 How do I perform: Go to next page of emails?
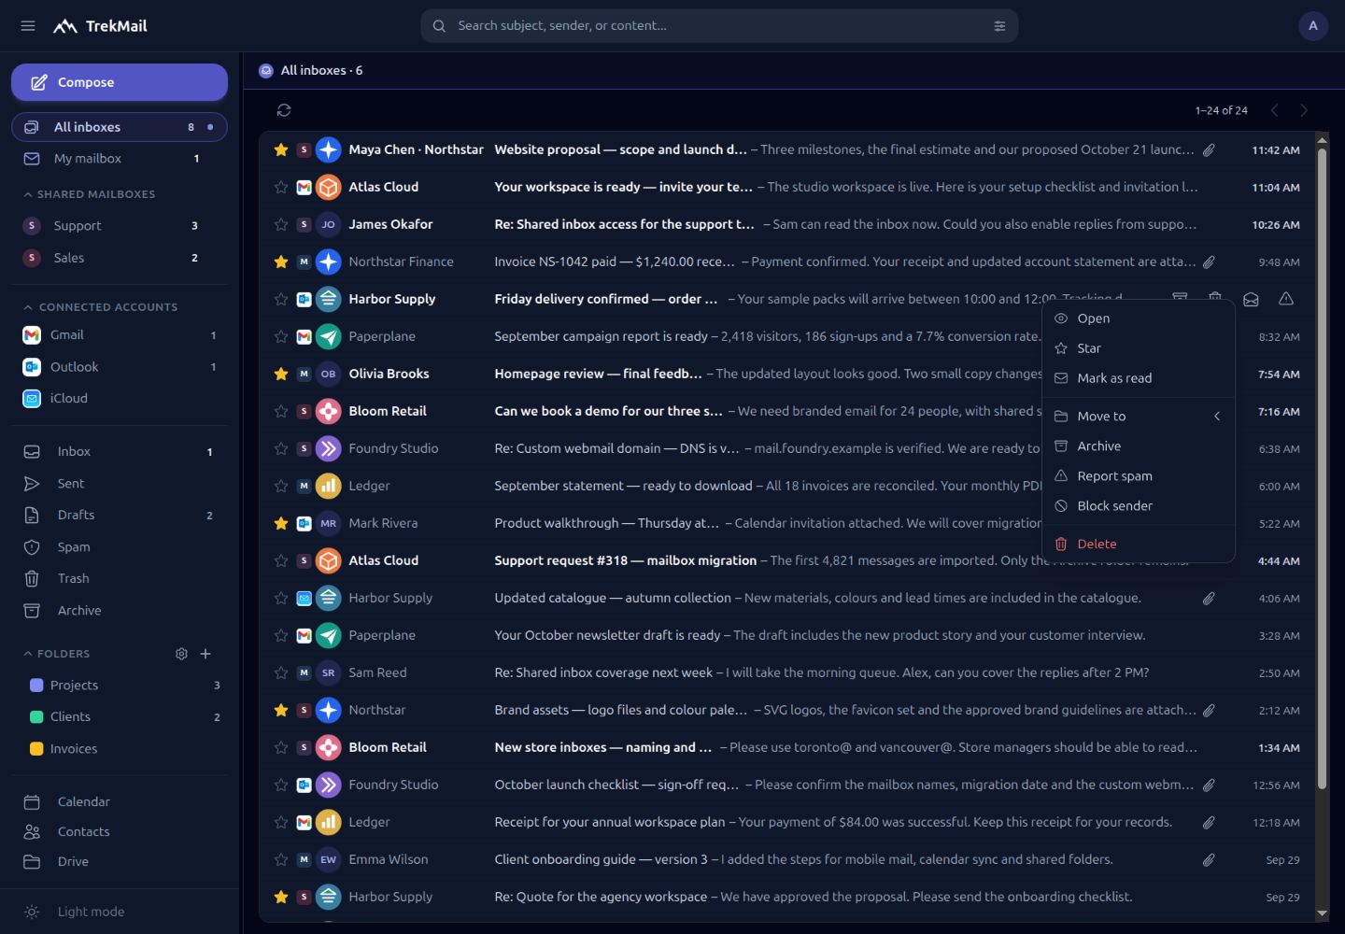(1304, 110)
